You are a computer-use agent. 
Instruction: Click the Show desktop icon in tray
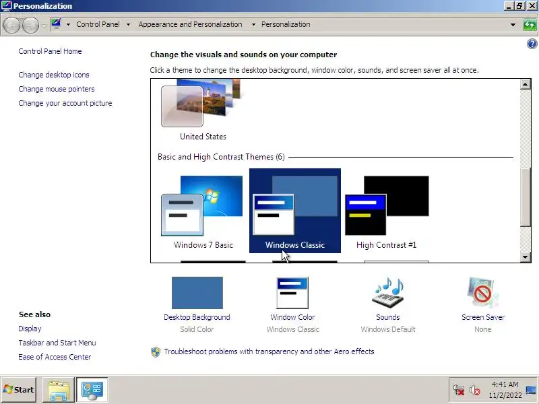pos(531,390)
